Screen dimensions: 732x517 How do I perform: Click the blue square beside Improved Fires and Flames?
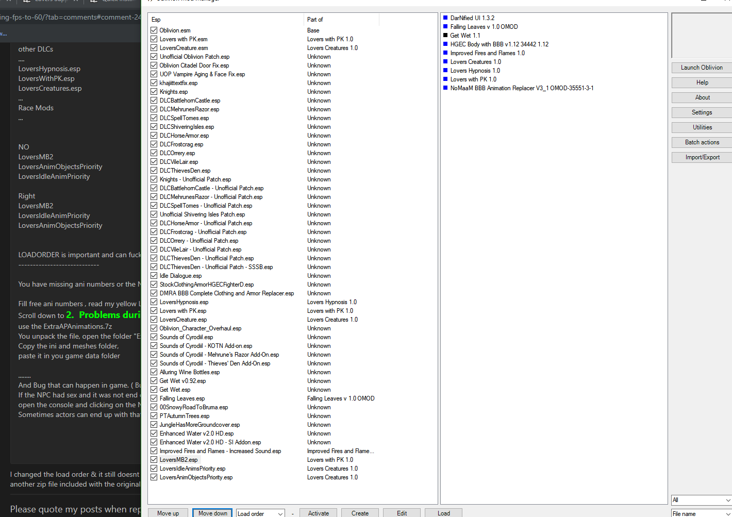(445, 53)
